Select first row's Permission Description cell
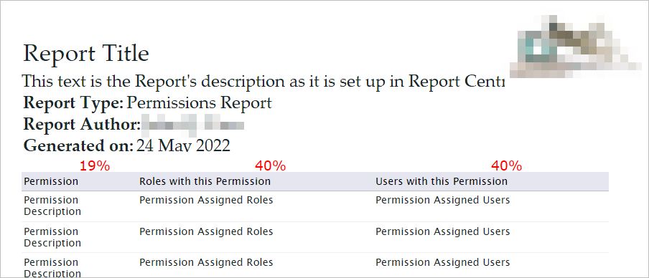 pyautogui.click(x=52, y=206)
